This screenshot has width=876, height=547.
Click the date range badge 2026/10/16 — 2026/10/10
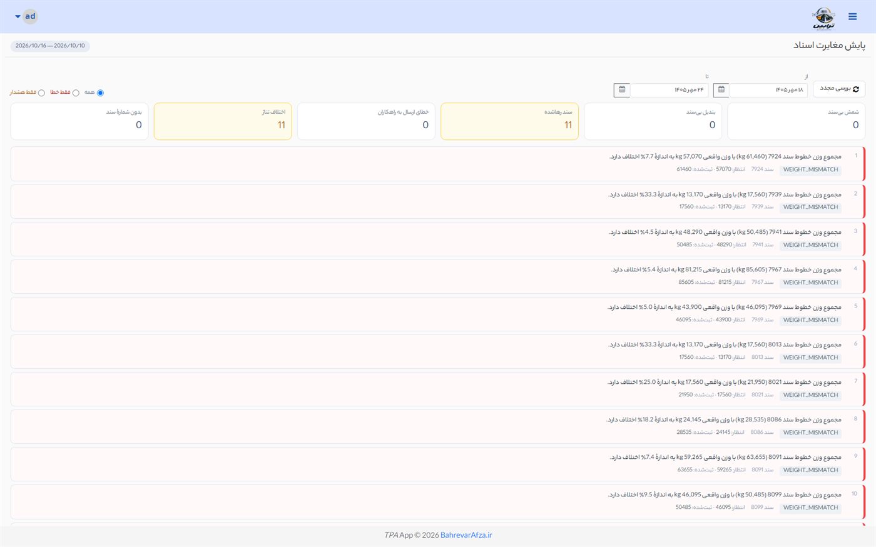pyautogui.click(x=50, y=46)
